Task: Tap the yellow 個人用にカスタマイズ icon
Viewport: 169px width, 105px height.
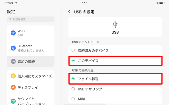Action: coord(13,76)
